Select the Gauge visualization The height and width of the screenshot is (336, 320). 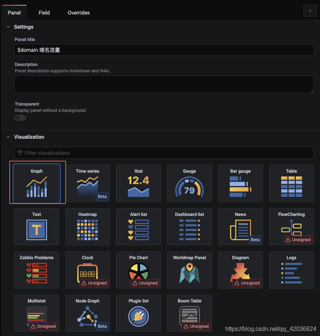(189, 183)
